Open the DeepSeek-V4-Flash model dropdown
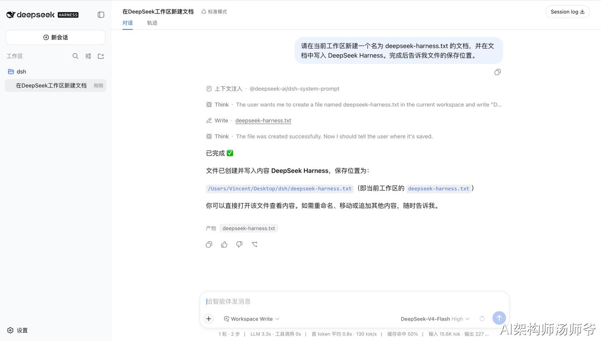Viewport: 601px width, 341px height. point(435,319)
